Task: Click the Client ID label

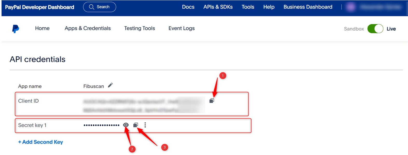Action: 28,101
